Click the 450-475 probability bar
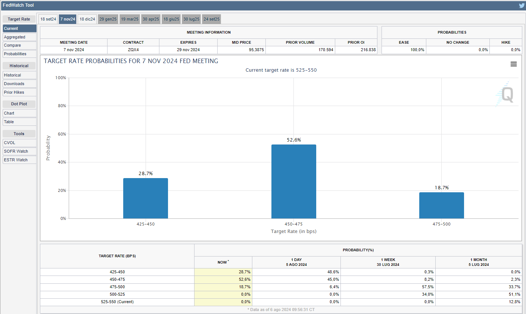Screen dimensions: 526x314 pyautogui.click(x=293, y=181)
